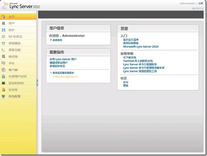Image resolution: width=207 pixels, height=156 pixels.
Task: Click the 注销 sign-out link
Action: pos(201,4)
